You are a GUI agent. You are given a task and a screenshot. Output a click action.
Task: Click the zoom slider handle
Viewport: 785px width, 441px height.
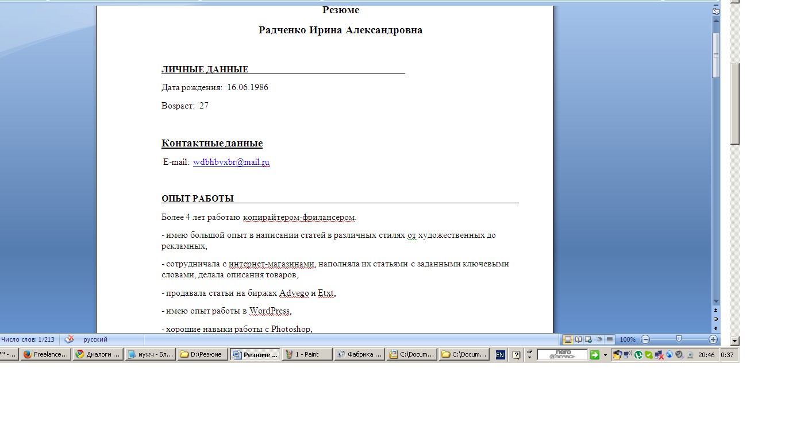pos(679,339)
